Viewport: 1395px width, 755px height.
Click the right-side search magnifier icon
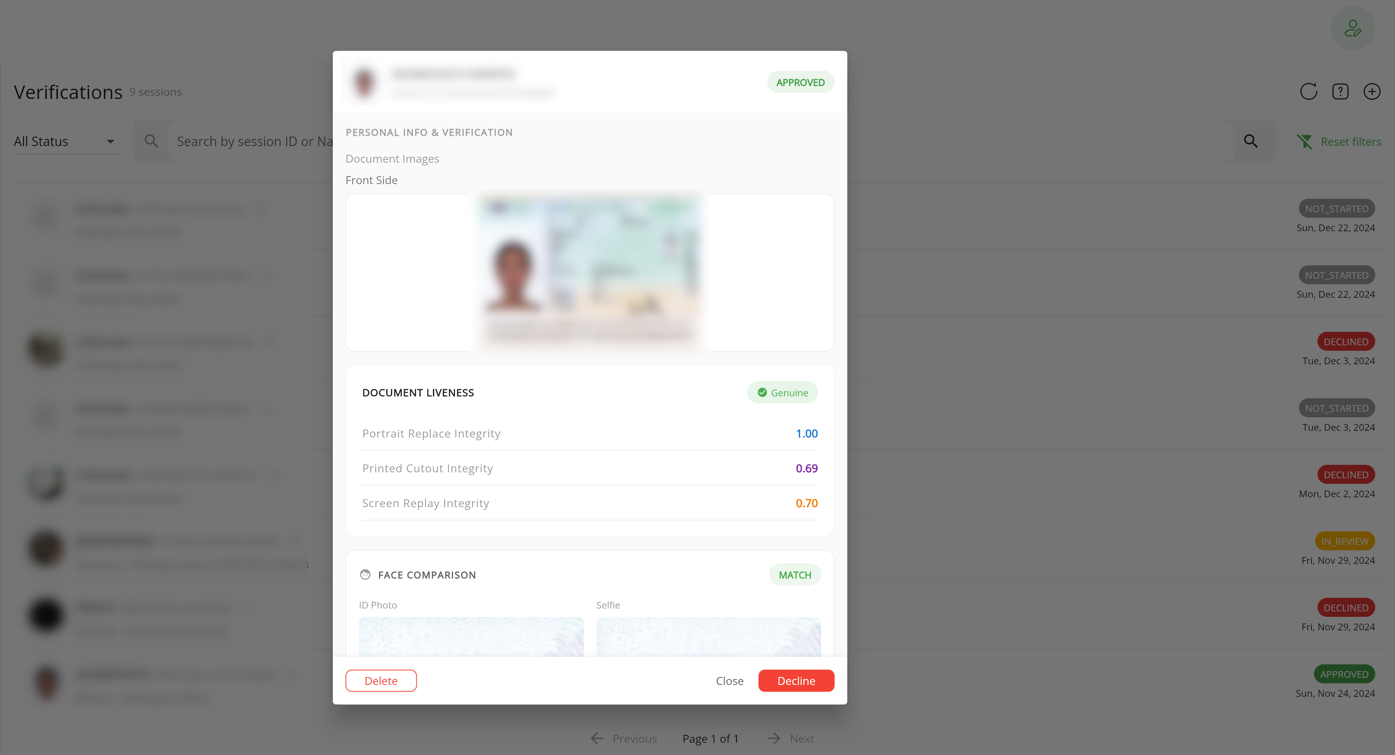coord(1251,141)
